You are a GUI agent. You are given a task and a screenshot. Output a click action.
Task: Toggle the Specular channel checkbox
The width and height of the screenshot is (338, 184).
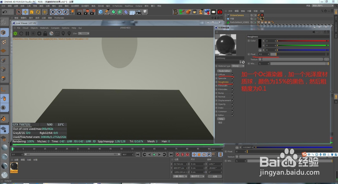point(233,78)
